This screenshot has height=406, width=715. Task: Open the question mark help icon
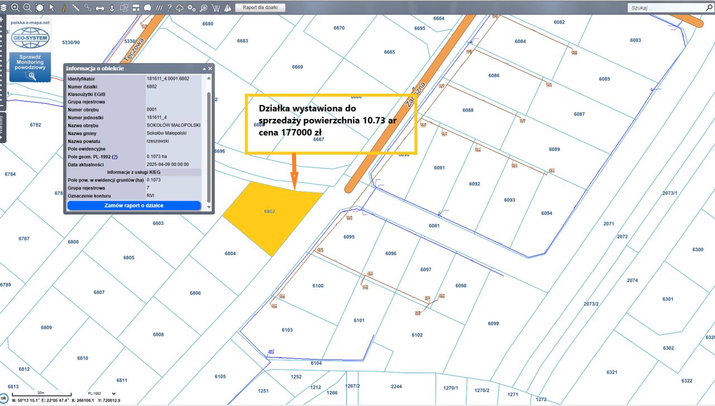[169, 8]
